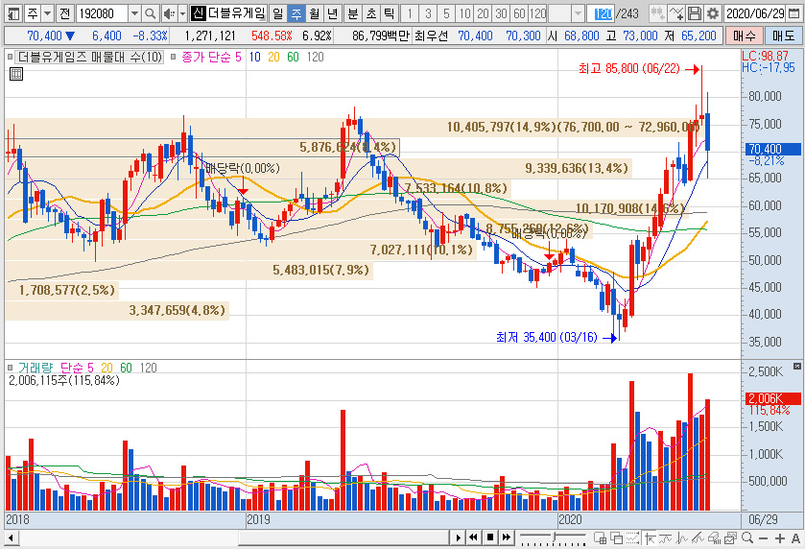
Task: Choose interval button 10
Action: [464, 13]
